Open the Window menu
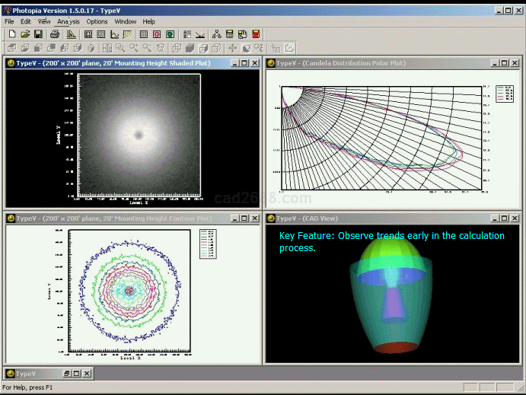526x395 pixels. 126,21
